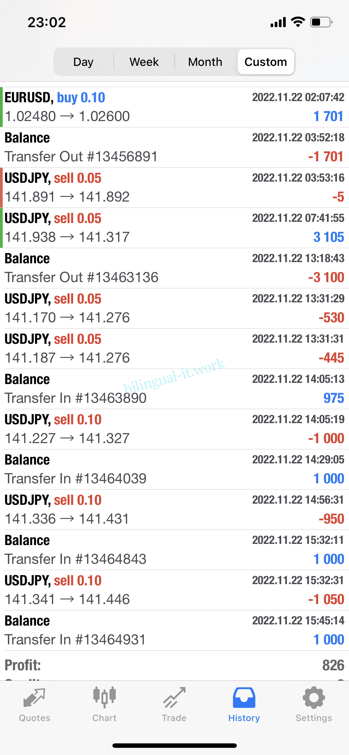Tap the Wi-Fi status icon
The image size is (349, 755).
click(x=298, y=22)
